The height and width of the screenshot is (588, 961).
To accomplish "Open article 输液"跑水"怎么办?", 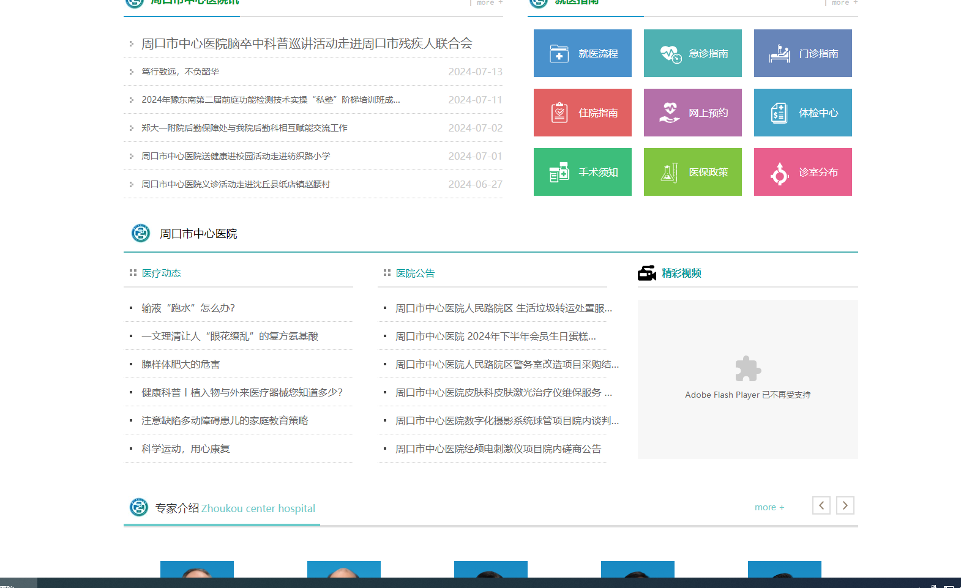I will click(188, 308).
